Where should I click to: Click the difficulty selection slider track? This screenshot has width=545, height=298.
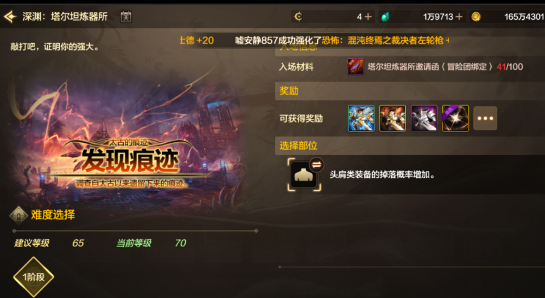[135, 231]
